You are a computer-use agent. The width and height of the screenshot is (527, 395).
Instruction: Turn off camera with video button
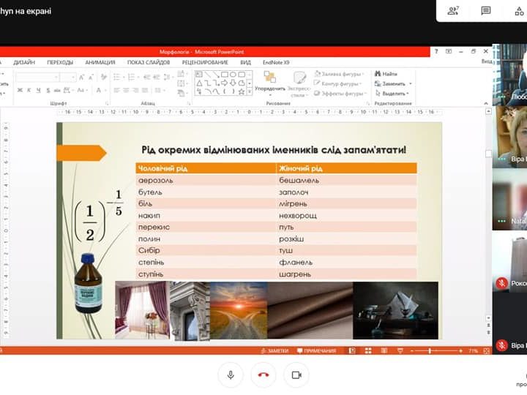[296, 375]
